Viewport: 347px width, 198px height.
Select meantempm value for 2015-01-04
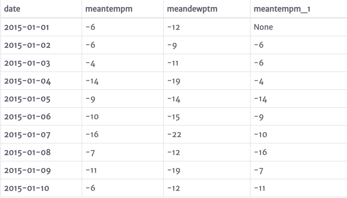(x=92, y=81)
